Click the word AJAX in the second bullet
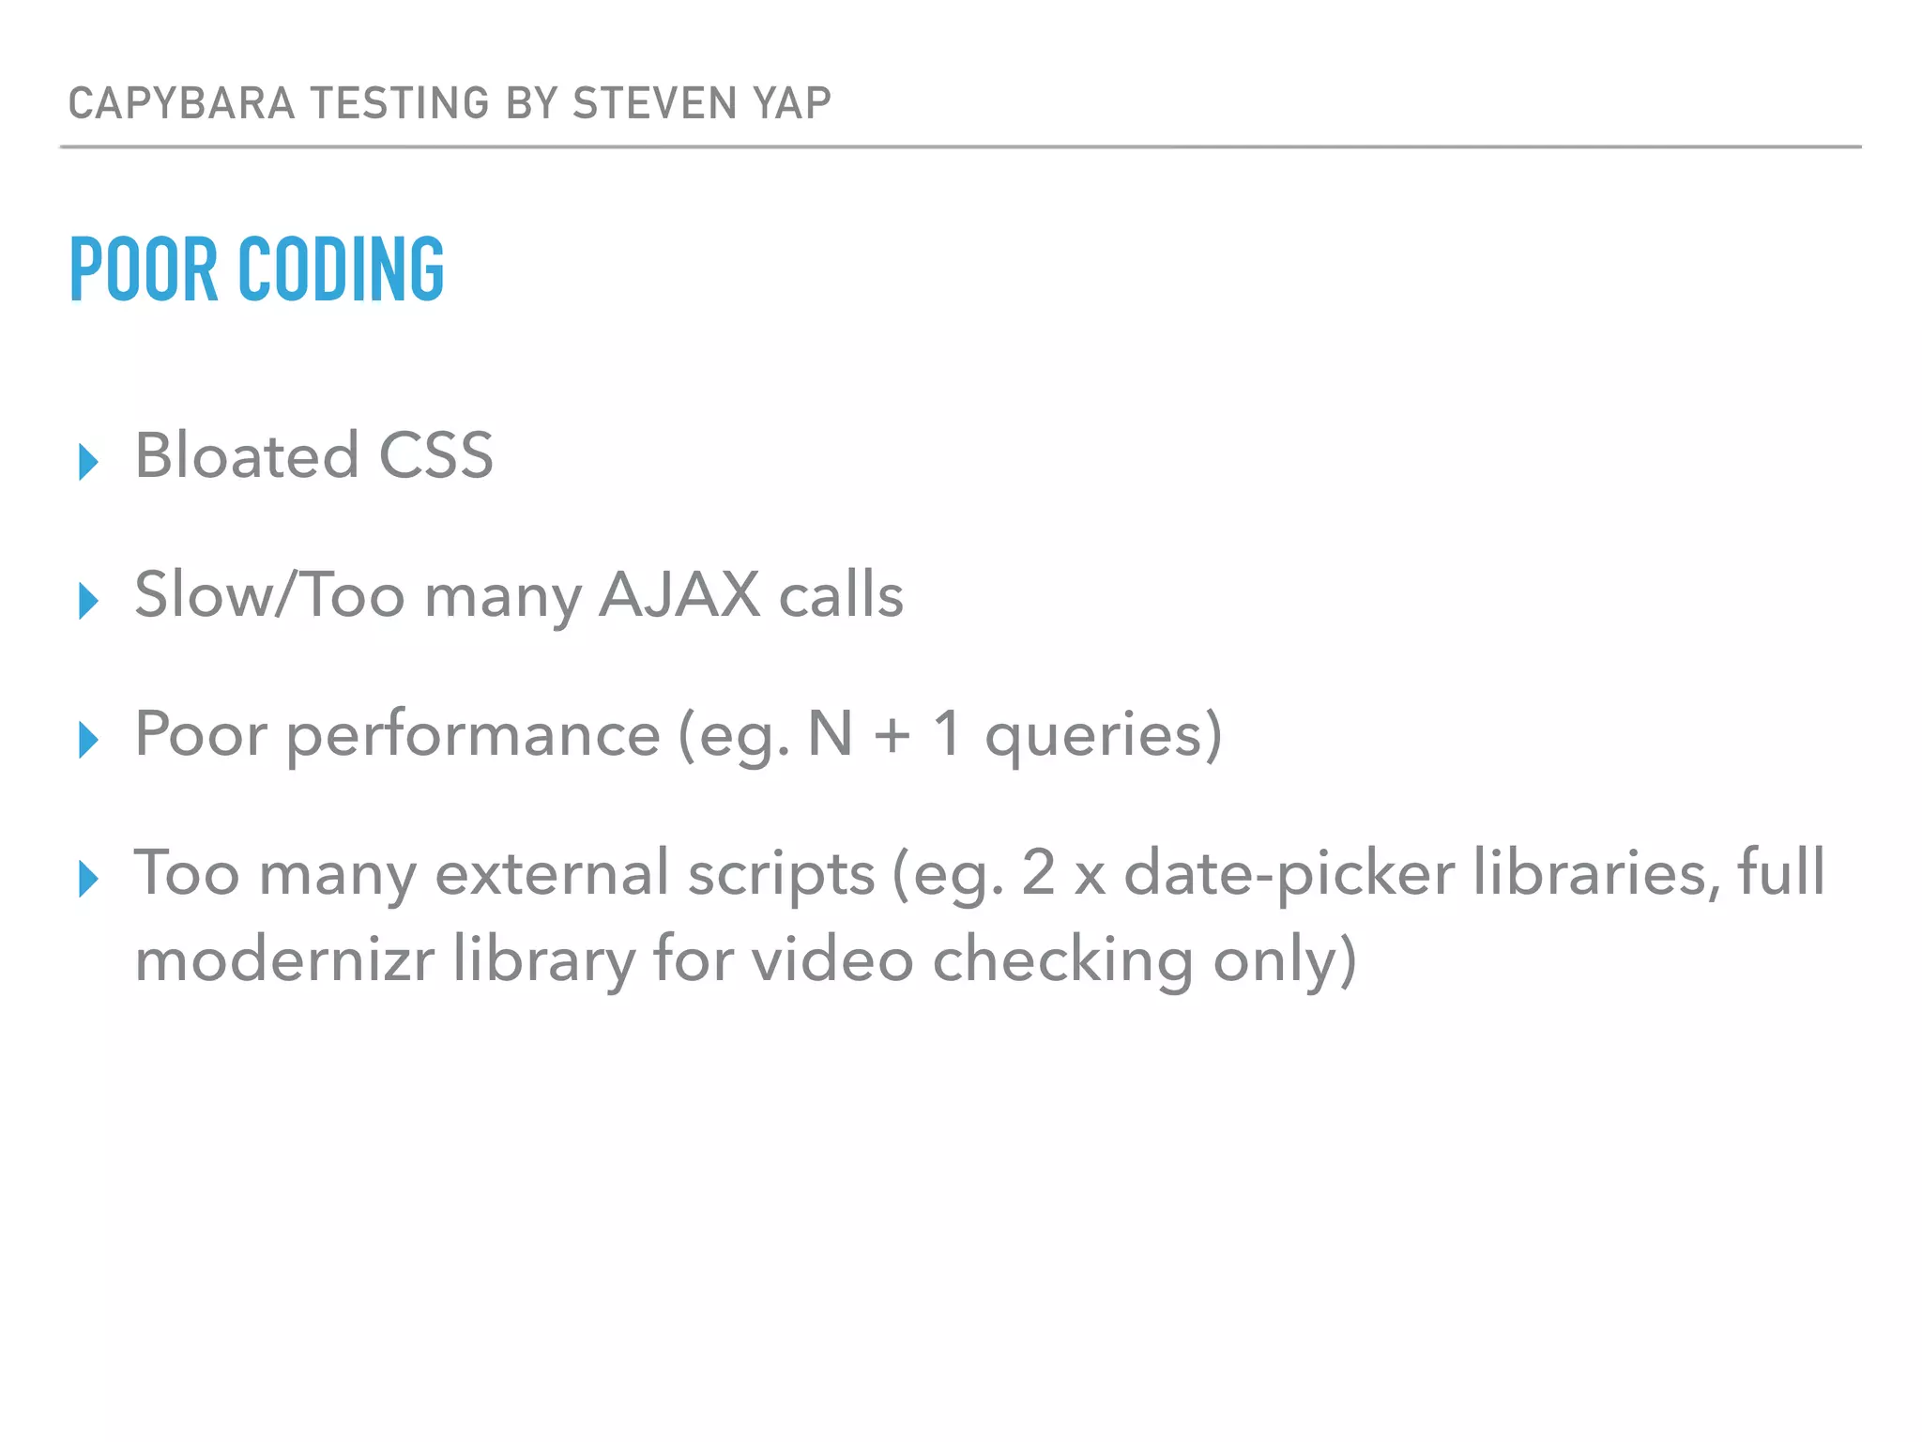Screen dimensions: 1922x1442 (x=679, y=594)
